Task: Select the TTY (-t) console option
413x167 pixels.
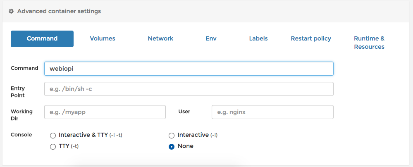Action: [x=53, y=146]
